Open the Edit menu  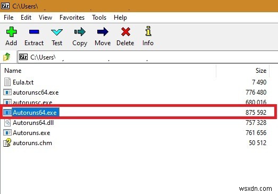[26, 18]
